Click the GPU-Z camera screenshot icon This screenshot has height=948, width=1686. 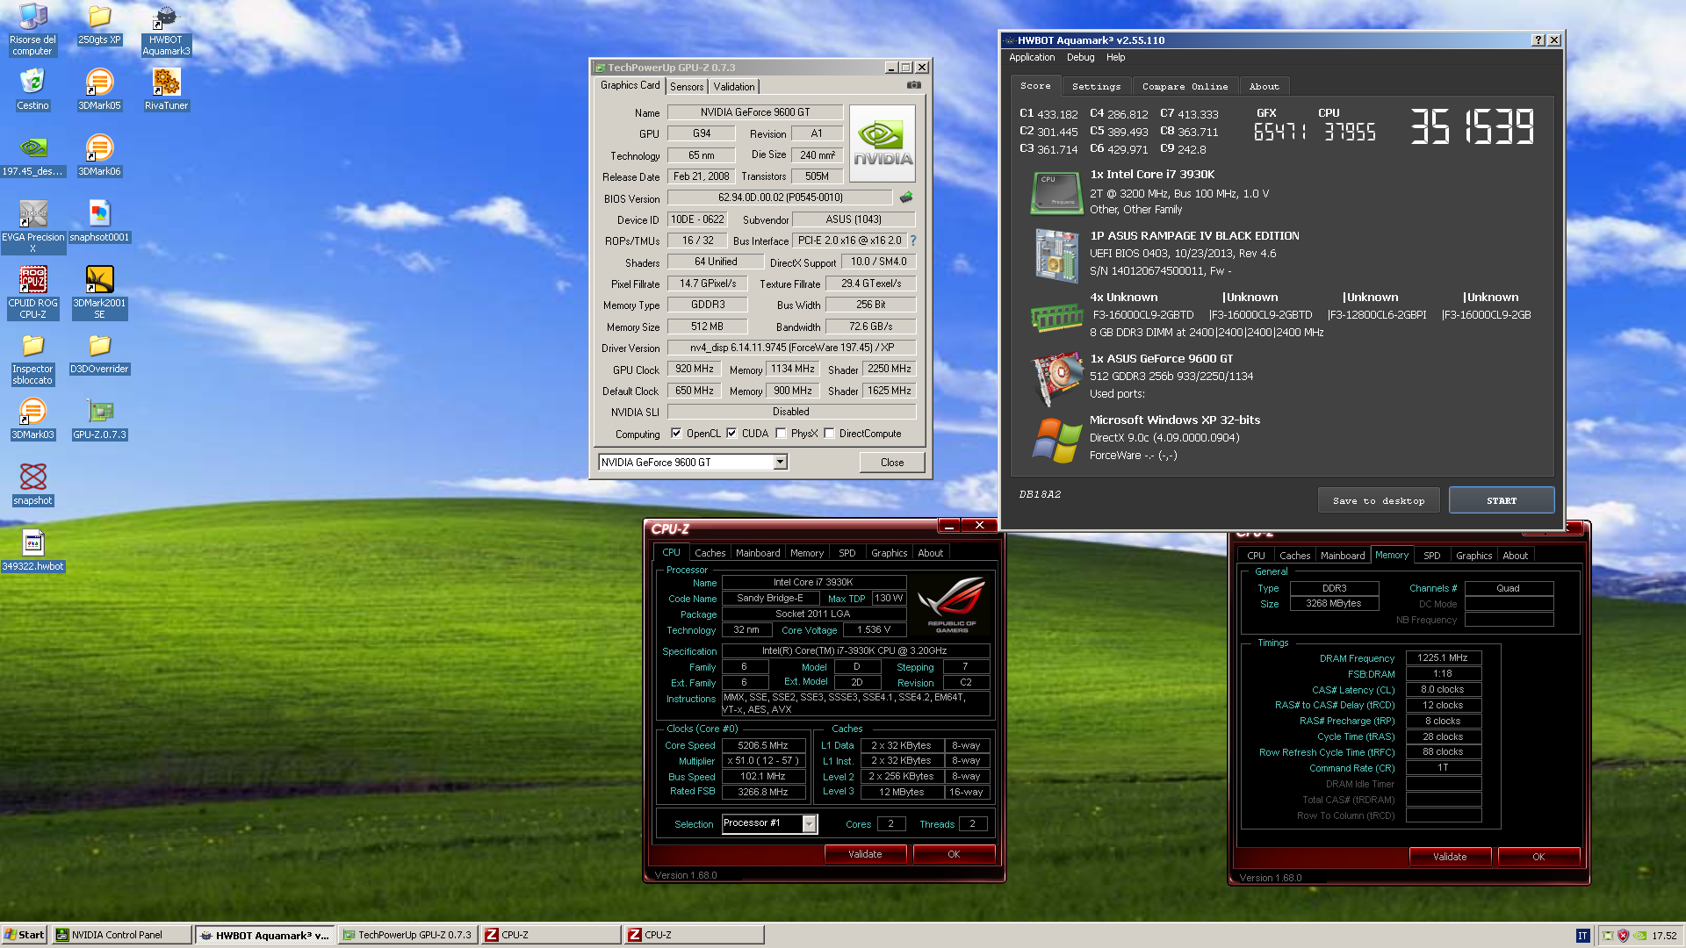913,85
